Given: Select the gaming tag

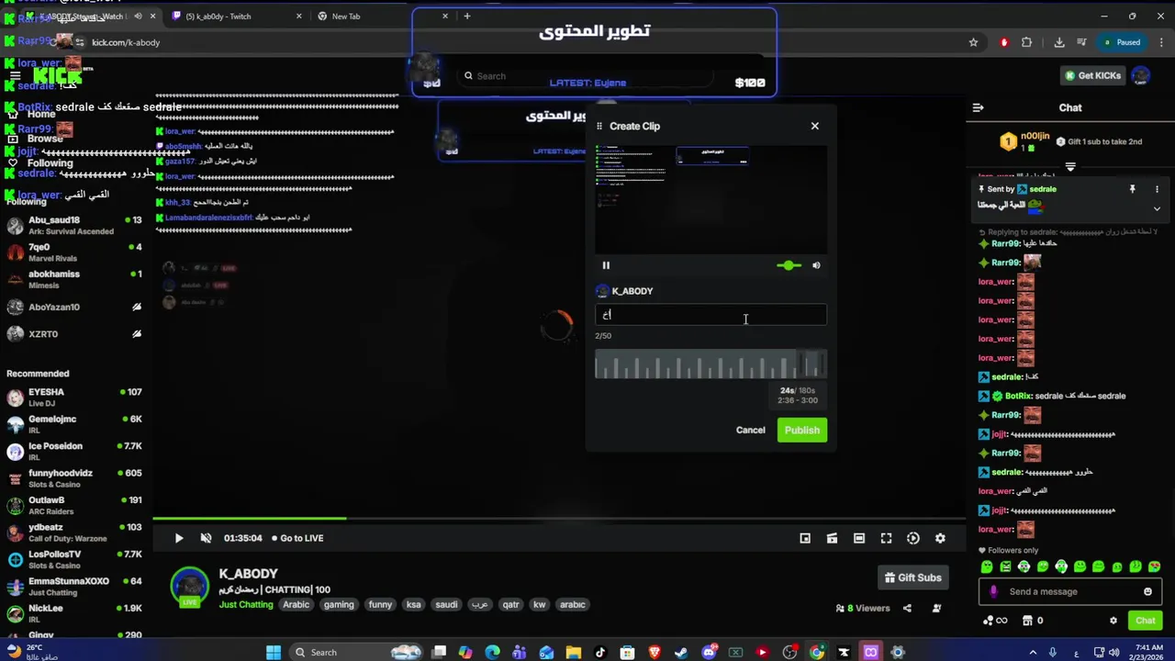Looking at the screenshot, I should [339, 604].
